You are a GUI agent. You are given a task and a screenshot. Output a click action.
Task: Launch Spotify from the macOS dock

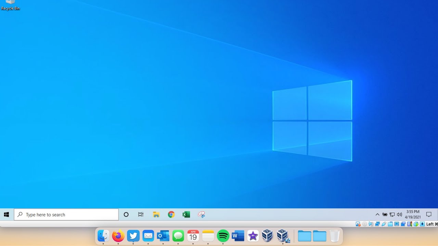pos(223,236)
